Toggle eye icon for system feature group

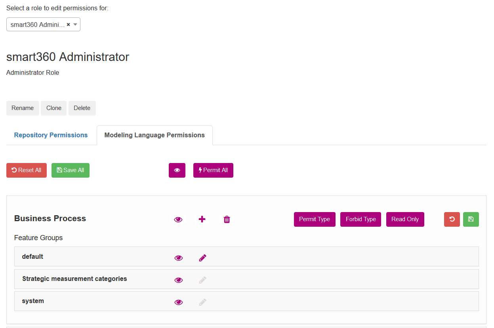[179, 302]
